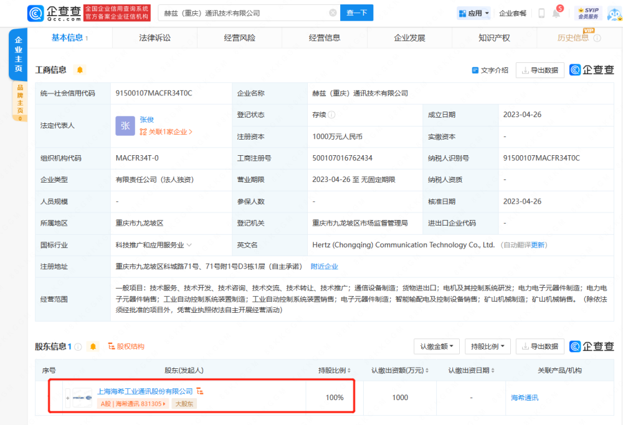Click bell icon next to 股东信息 heading
Image resolution: width=623 pixels, height=425 pixels.
(x=93, y=346)
